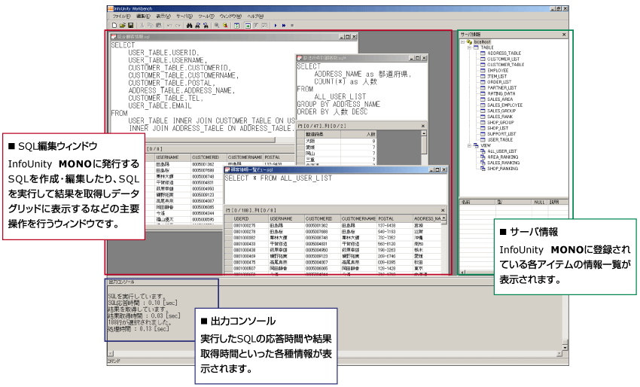Click the Redo toolbar icon
This screenshot has width=640, height=387.
pyautogui.click(x=178, y=26)
